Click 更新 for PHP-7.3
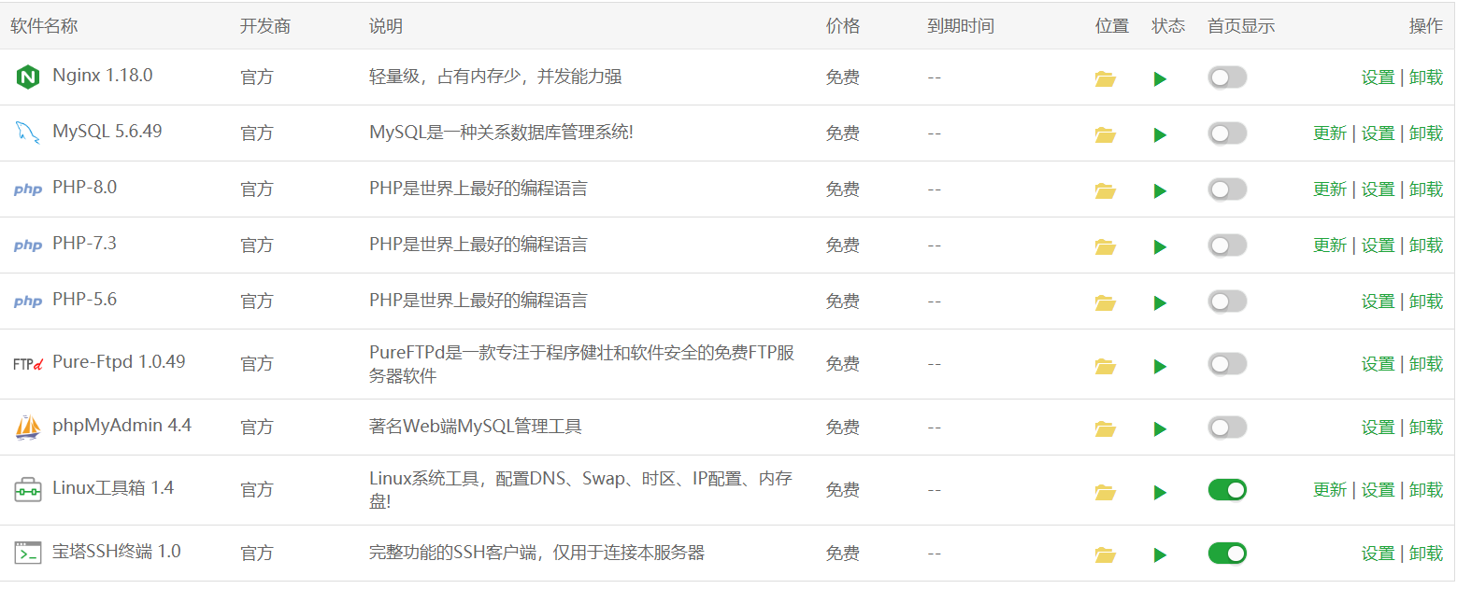The height and width of the screenshot is (589, 1457). pos(1330,245)
